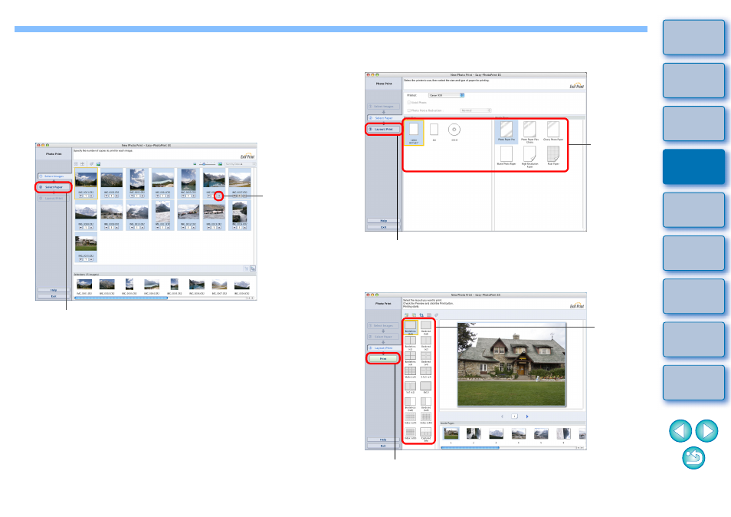731x517 pixels.
Task: Toggle the Vivid Photo checkbox
Action: click(409, 102)
